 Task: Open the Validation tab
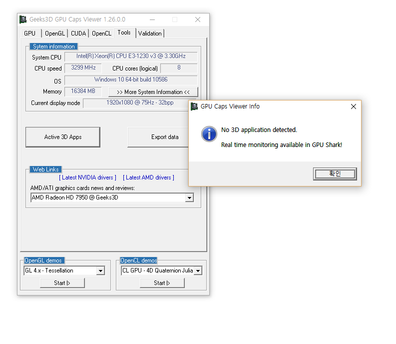point(150,33)
